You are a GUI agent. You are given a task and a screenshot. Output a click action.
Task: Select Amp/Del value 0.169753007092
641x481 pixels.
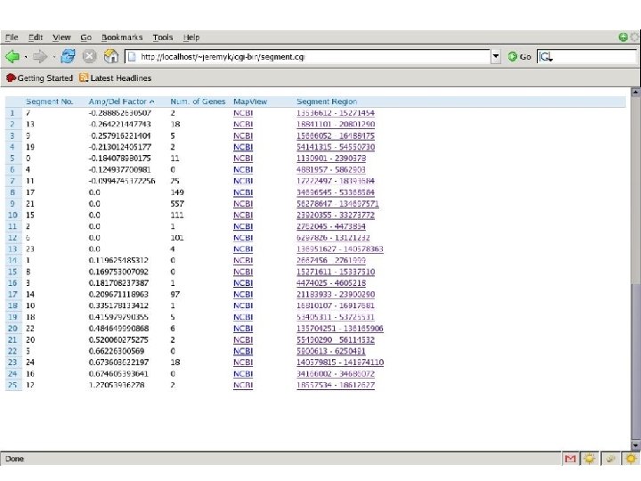click(x=118, y=272)
